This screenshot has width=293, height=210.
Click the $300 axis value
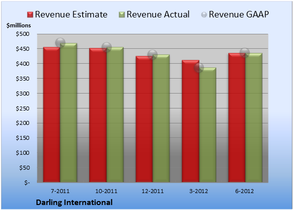(x=22, y=94)
